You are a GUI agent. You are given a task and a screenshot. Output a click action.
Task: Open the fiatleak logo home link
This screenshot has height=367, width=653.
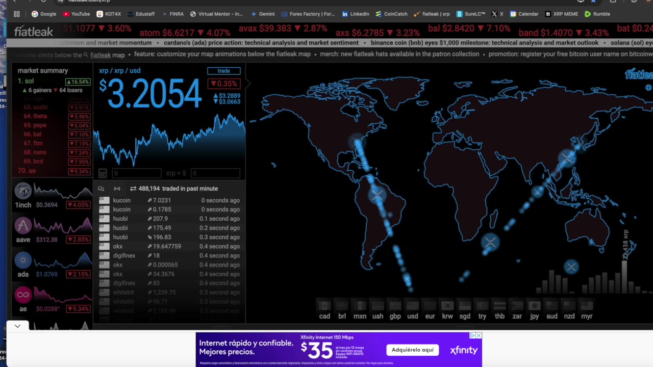point(33,32)
